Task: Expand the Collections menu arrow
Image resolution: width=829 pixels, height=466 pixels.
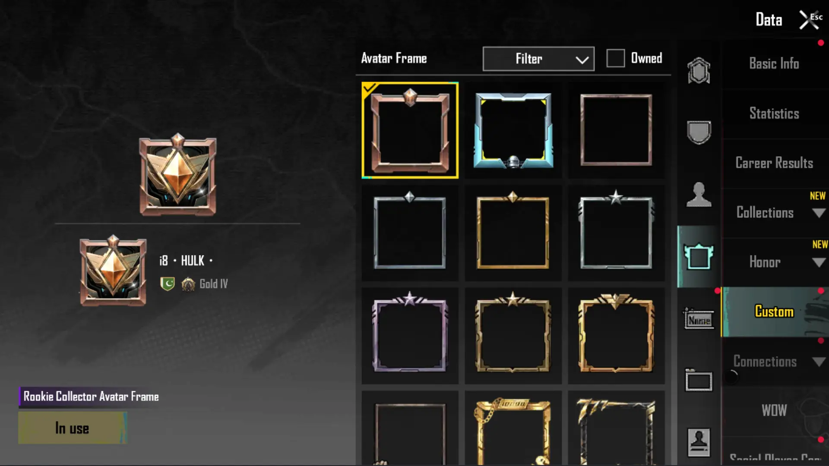Action: coord(819,213)
